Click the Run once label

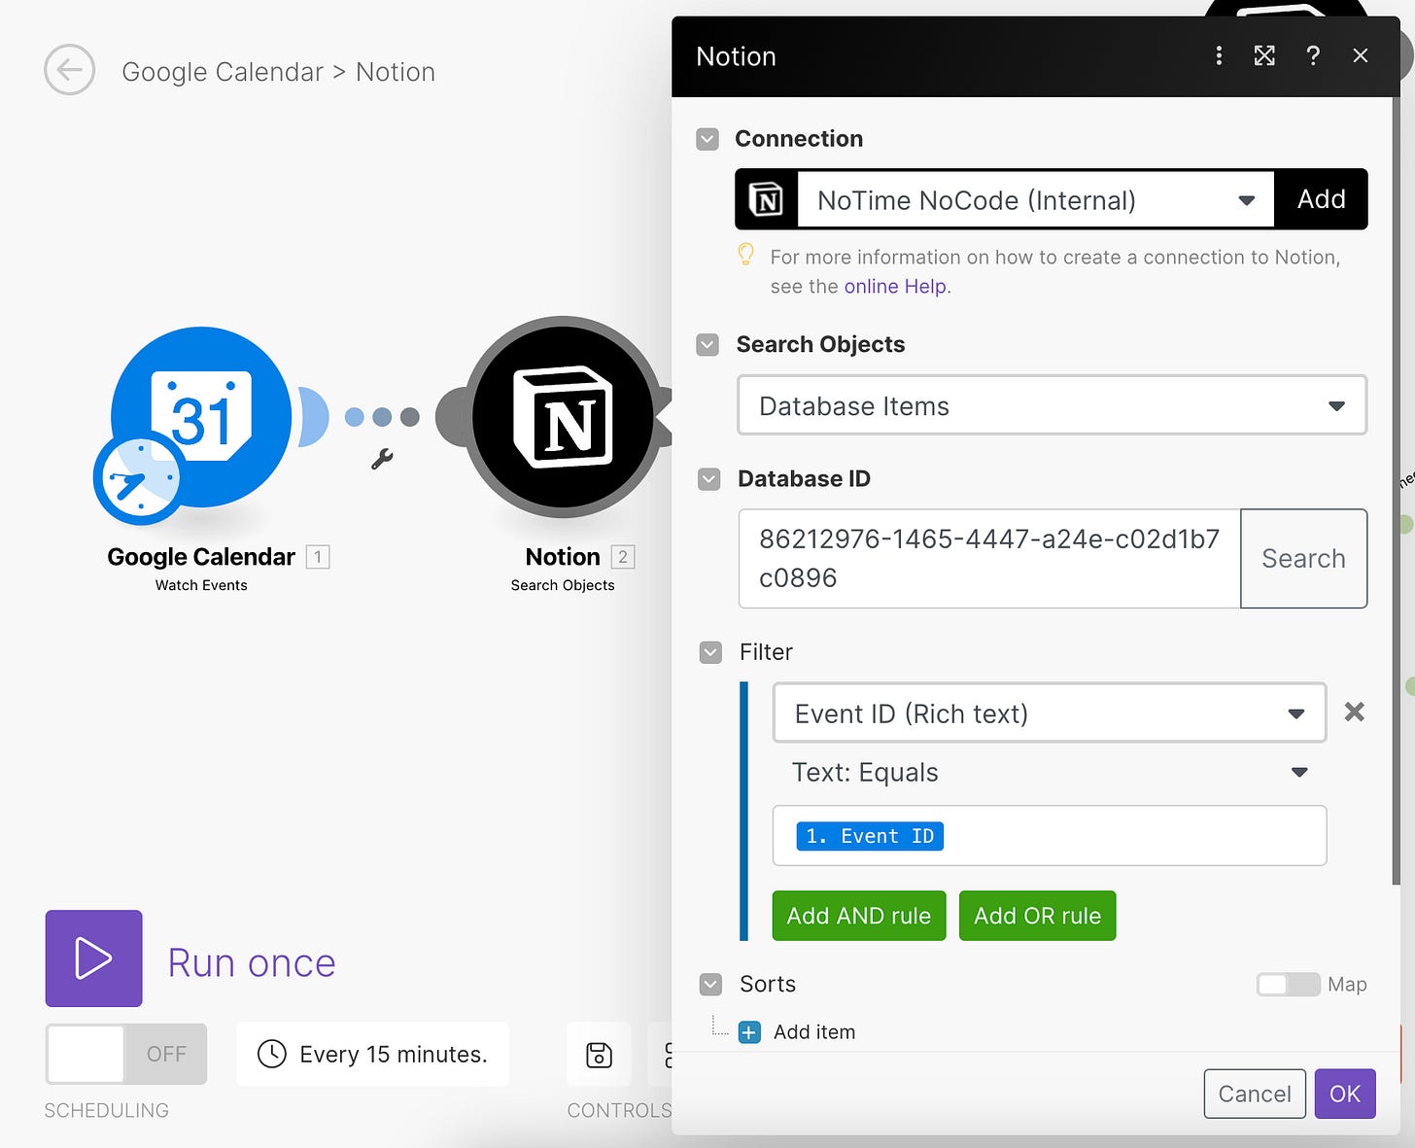[252, 962]
